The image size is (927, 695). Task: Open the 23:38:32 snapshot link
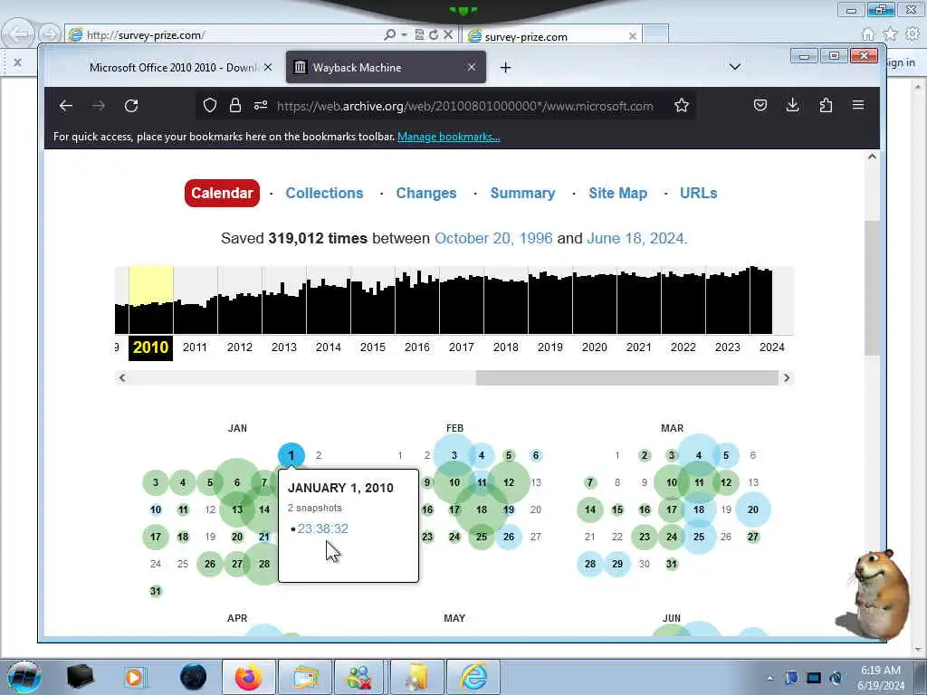(x=323, y=528)
